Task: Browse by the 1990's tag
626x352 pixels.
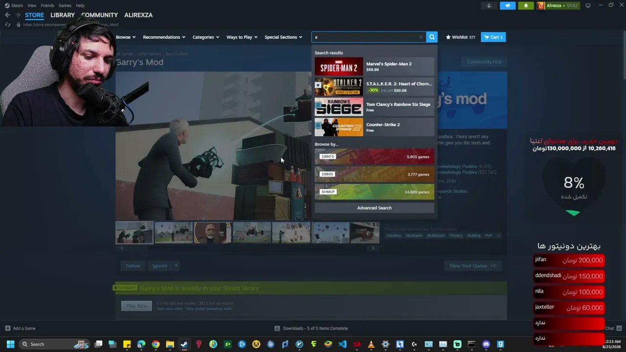Action: coord(374,157)
